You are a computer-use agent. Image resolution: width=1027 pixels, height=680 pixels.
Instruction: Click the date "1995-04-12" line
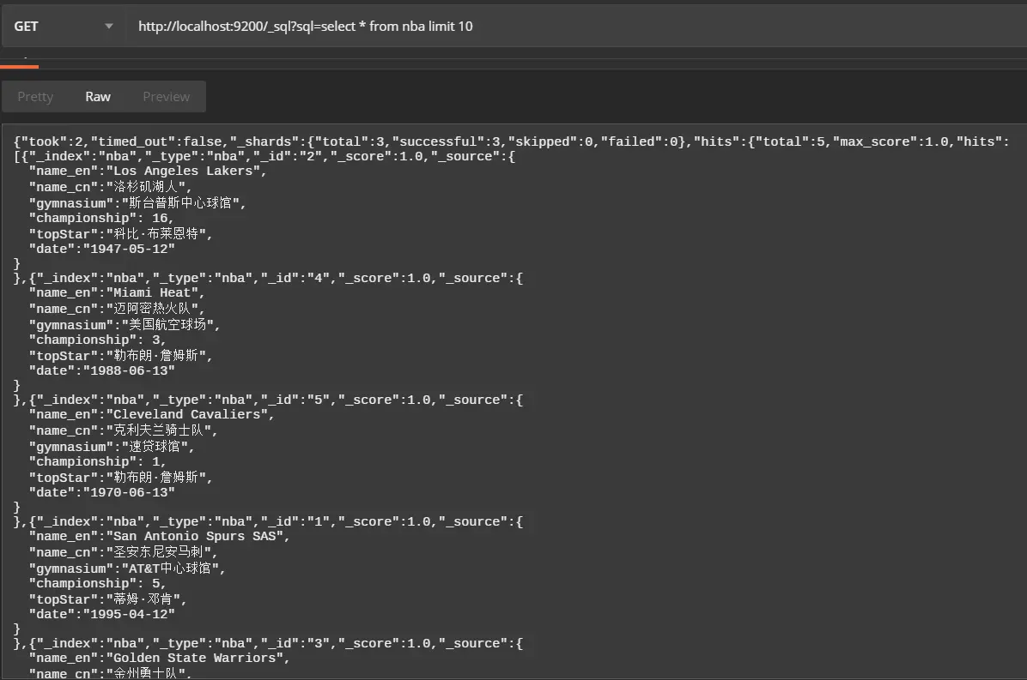point(101,614)
